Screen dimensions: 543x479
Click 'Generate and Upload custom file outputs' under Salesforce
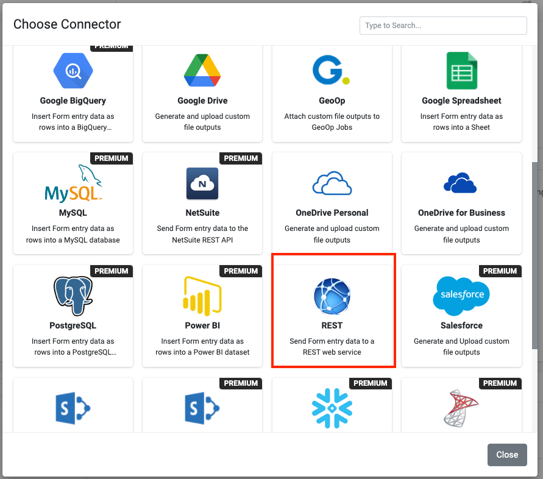tap(461, 346)
